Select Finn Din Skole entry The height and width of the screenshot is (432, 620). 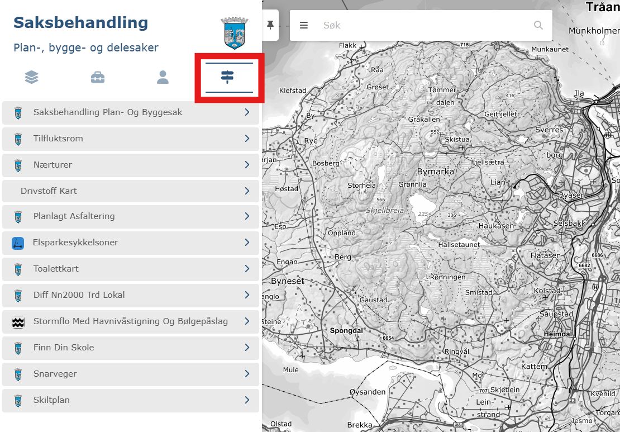pos(64,348)
